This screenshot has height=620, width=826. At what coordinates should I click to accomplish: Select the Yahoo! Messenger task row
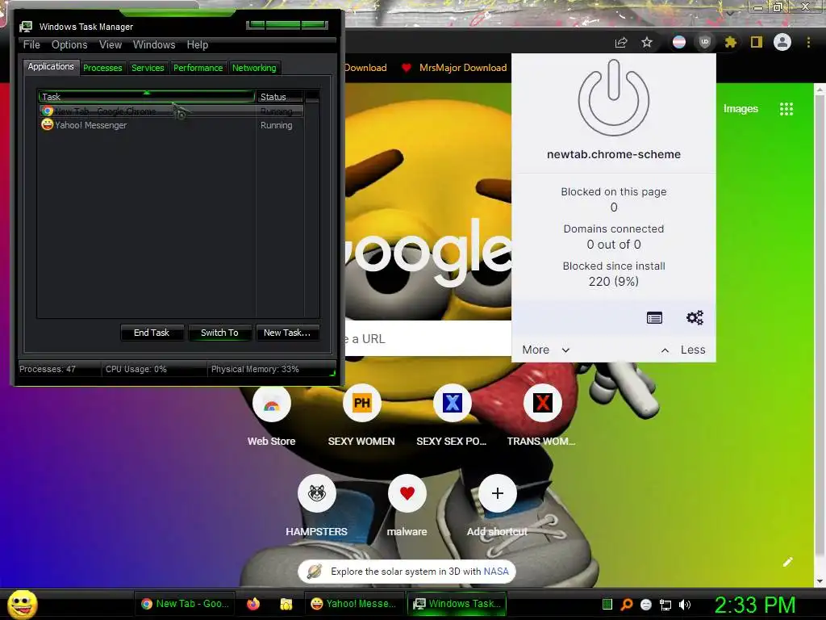pyautogui.click(x=171, y=125)
